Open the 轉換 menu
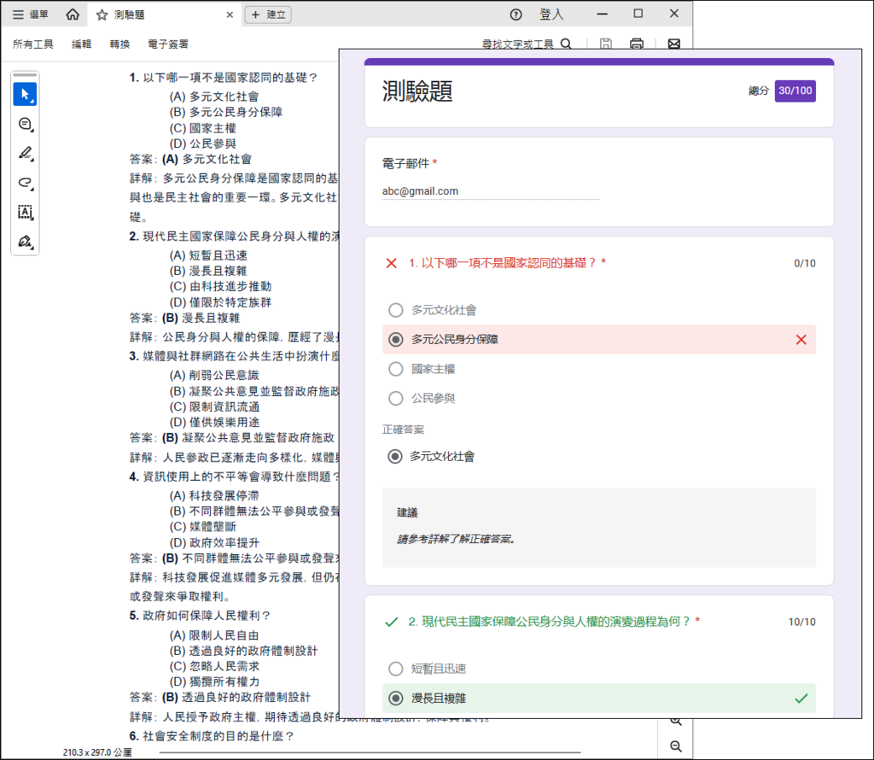The height and width of the screenshot is (760, 874). coord(119,44)
